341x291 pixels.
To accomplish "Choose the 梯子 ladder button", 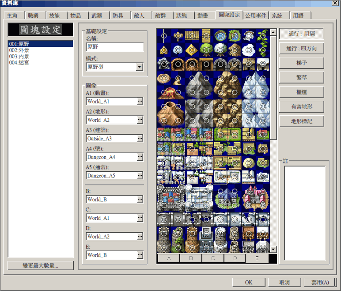I will 302,63.
